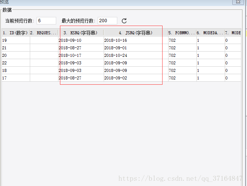Select JSRQ cell 2018-10-24
Image resolution: width=247 pixels, height=186 pixels.
click(136, 55)
